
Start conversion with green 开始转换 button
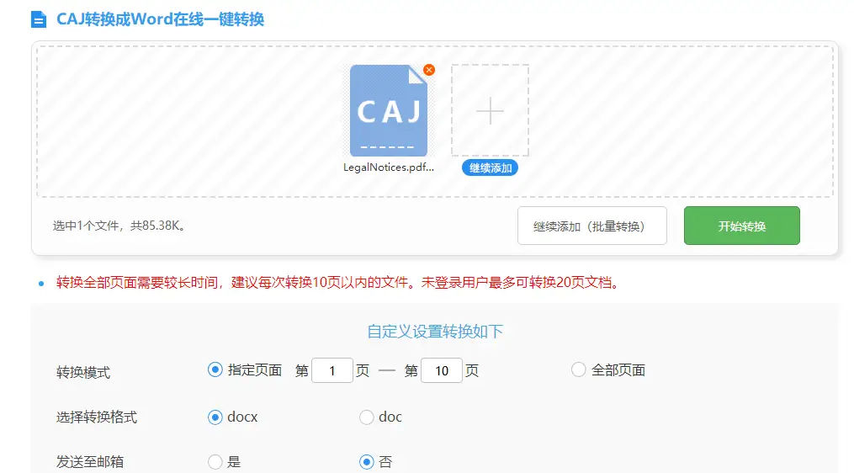[x=742, y=226]
